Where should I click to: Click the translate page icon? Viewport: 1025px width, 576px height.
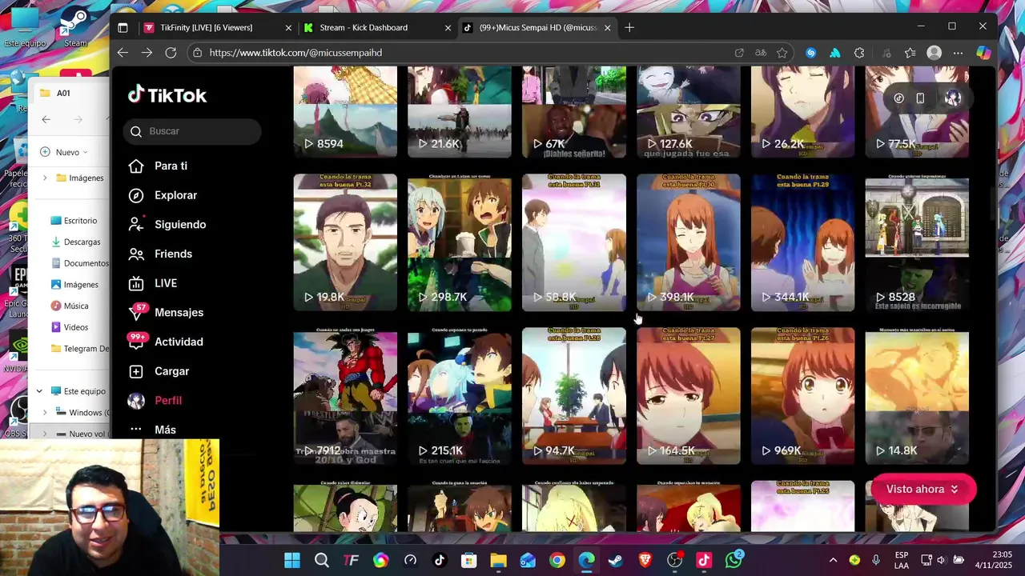761,53
